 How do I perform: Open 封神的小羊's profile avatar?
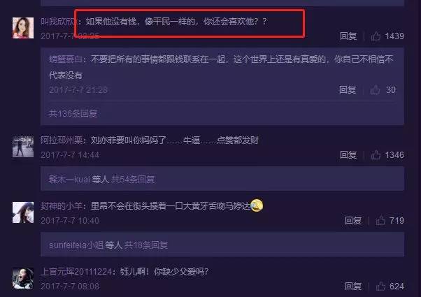pyautogui.click(x=23, y=212)
